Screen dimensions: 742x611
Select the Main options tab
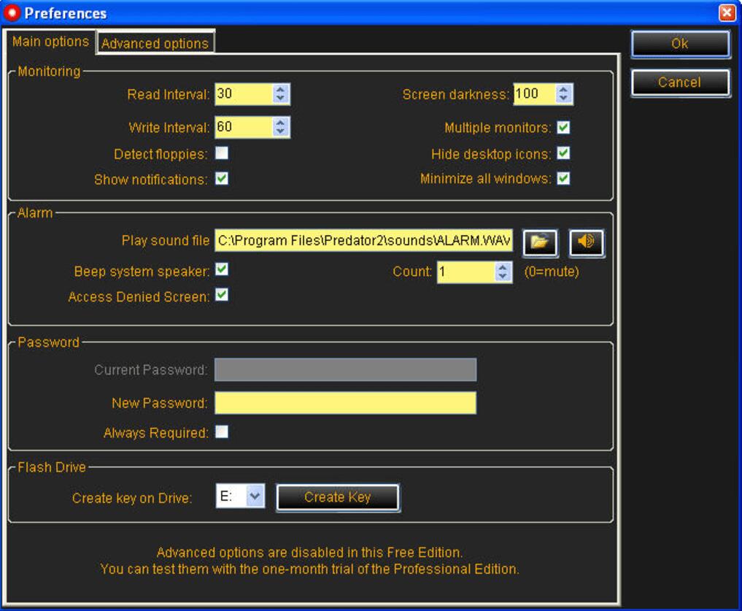click(x=50, y=42)
